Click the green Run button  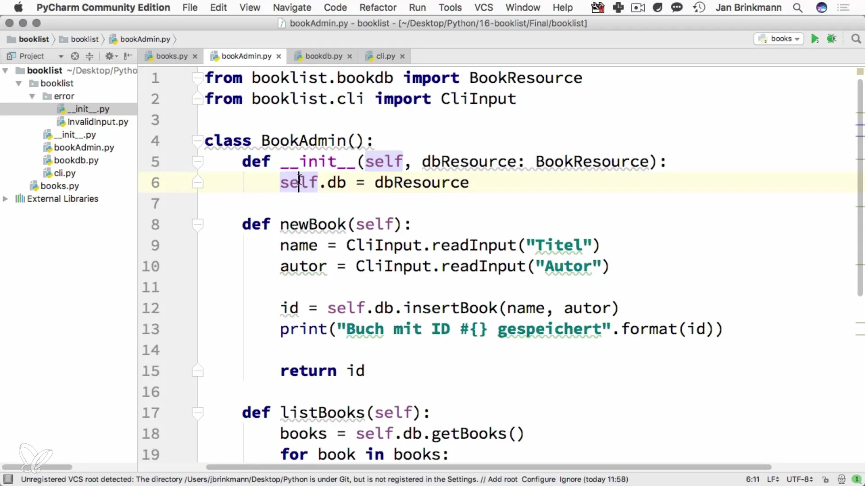[815, 39]
